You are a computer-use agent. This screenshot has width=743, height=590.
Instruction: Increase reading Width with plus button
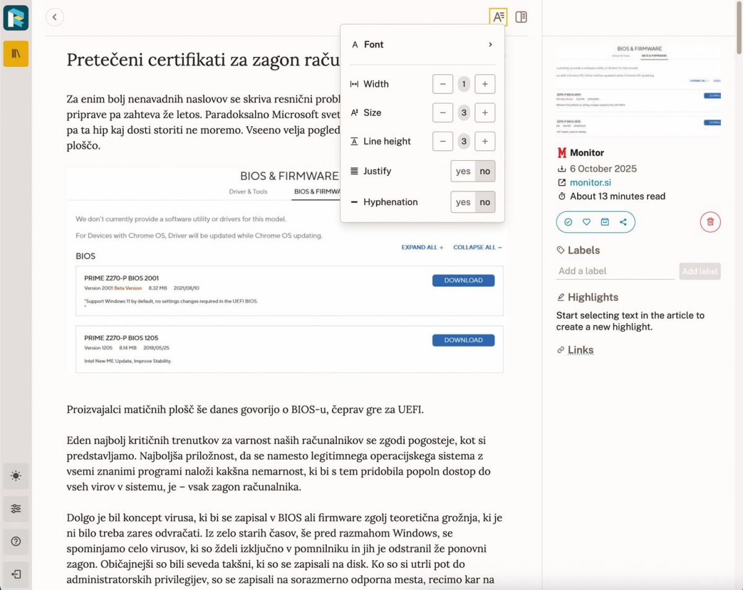(485, 84)
